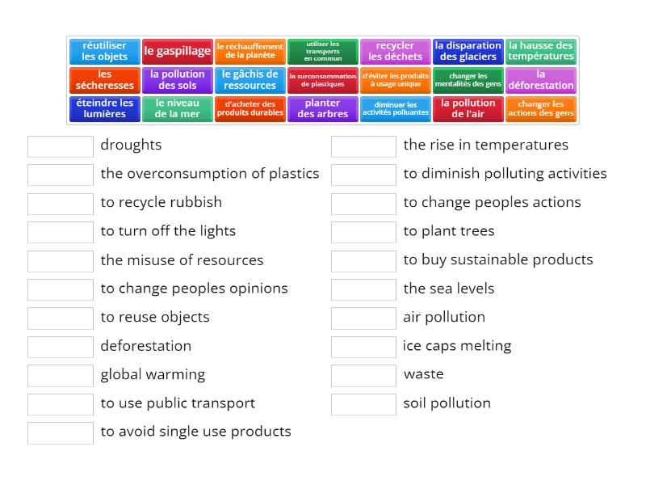Click the answer slot for 'deforestation'

coord(61,347)
